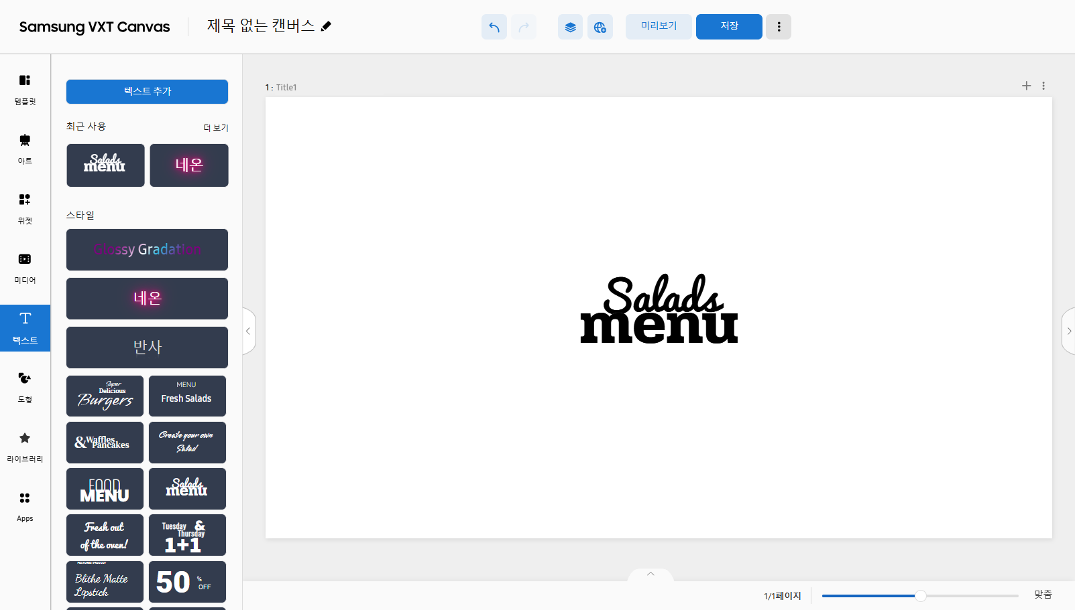The width and height of the screenshot is (1075, 610).
Task: Click the redo arrow button
Action: coord(524,27)
